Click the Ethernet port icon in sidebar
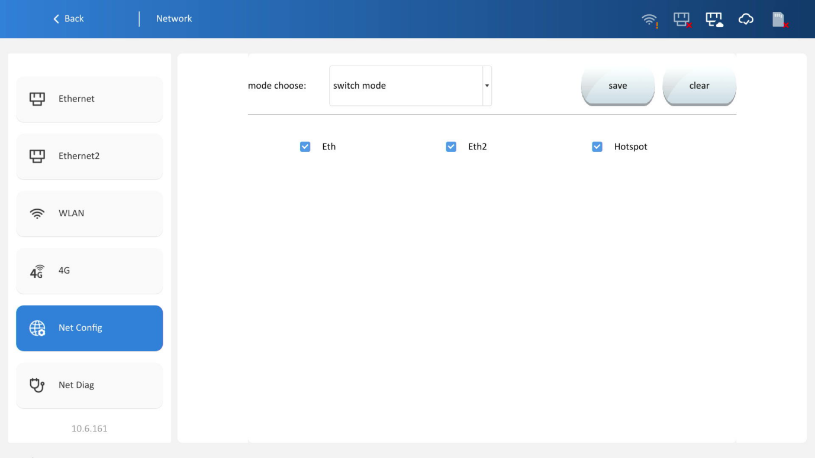The height and width of the screenshot is (458, 815). (37, 99)
